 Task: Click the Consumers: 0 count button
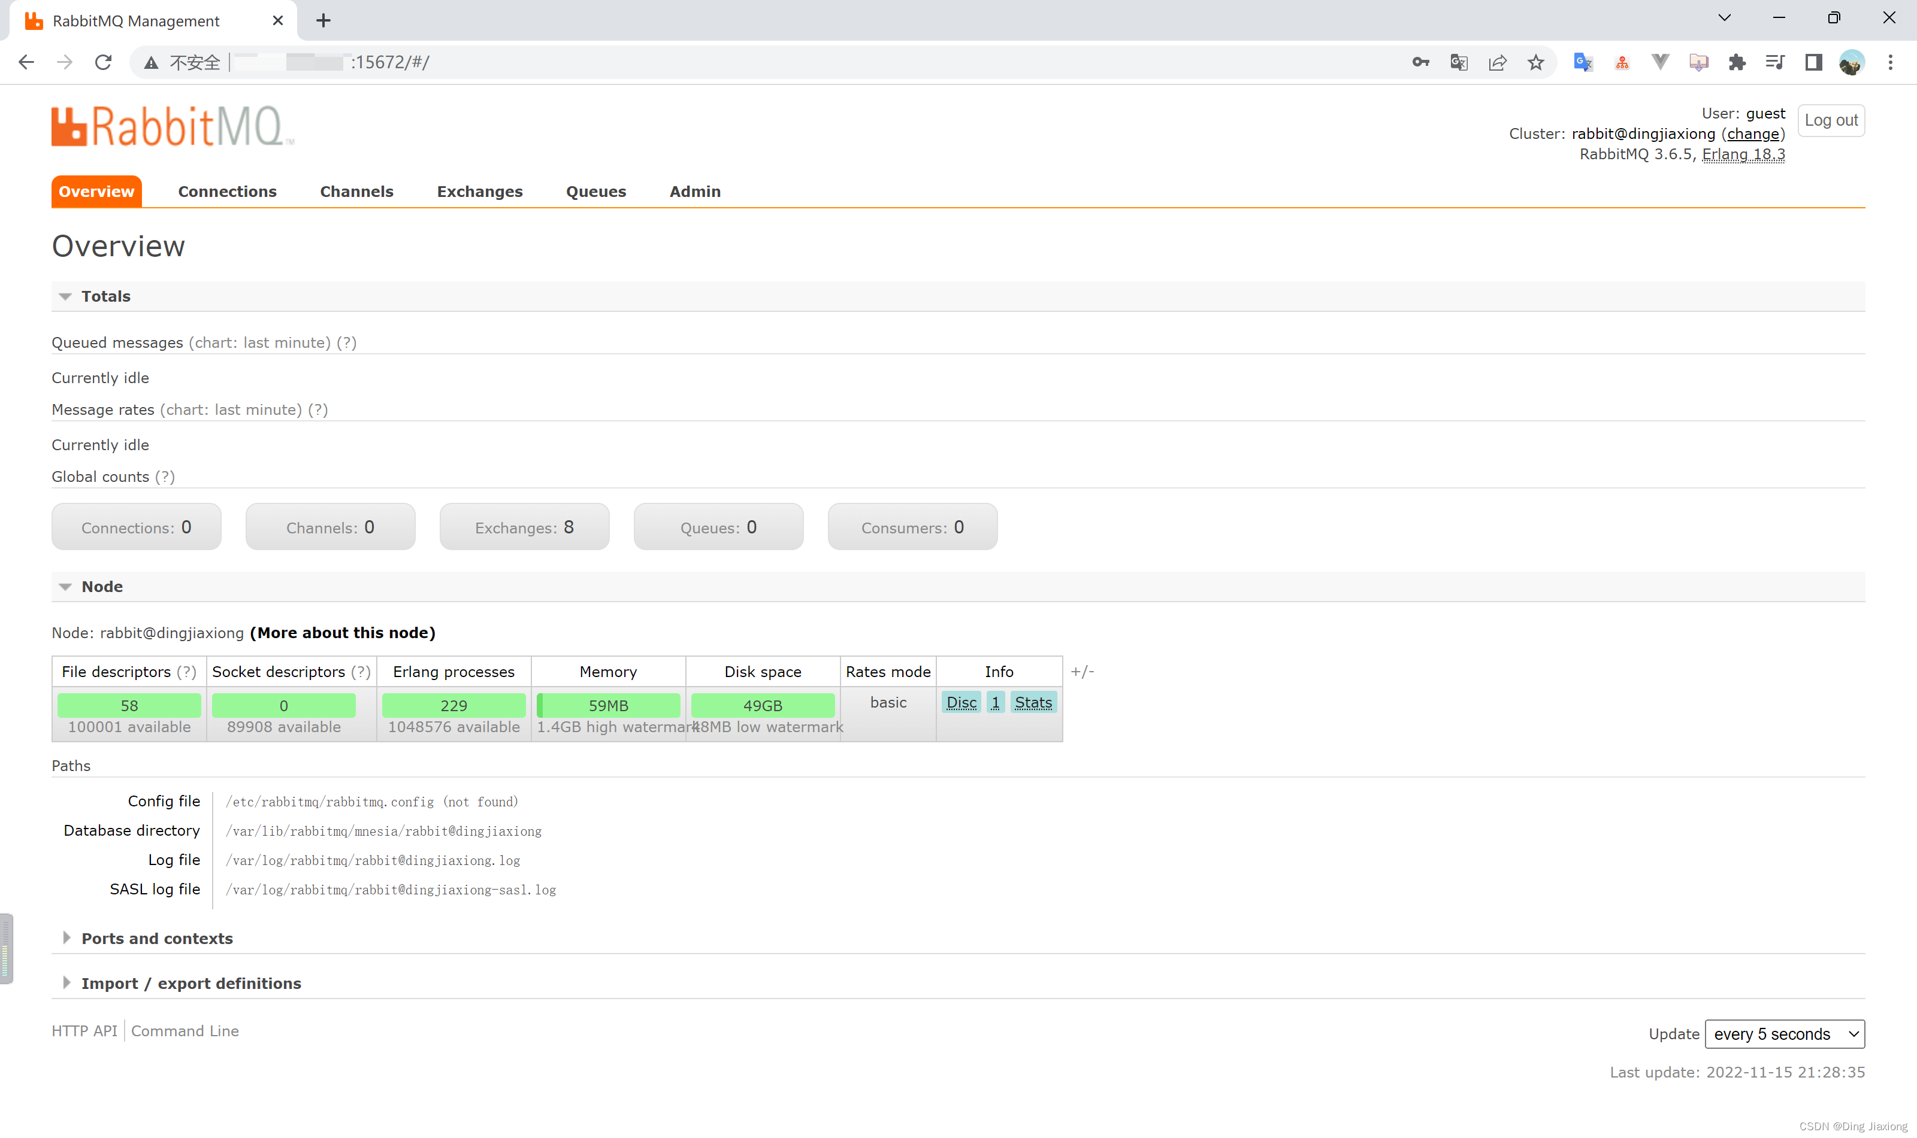tap(913, 527)
